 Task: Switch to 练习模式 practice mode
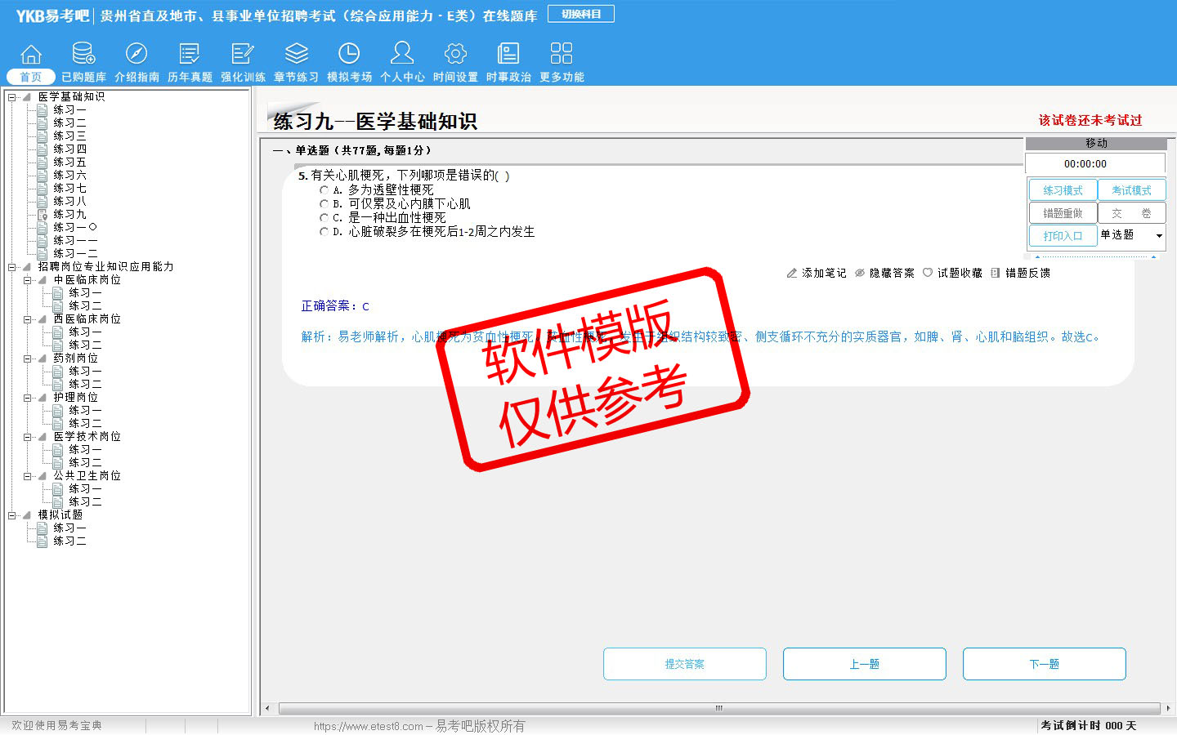(x=1063, y=190)
